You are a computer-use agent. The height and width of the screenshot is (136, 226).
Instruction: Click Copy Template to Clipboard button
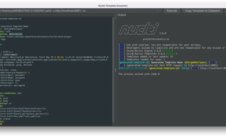(202, 11)
